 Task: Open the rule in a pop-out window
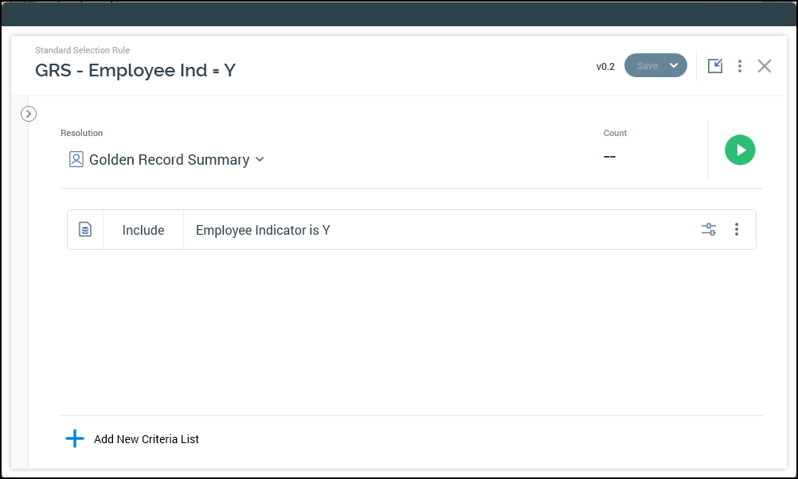pos(715,66)
